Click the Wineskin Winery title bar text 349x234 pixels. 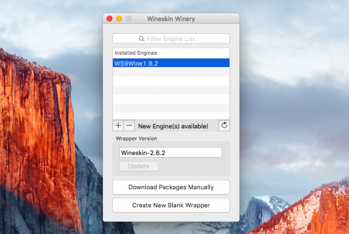pos(171,19)
